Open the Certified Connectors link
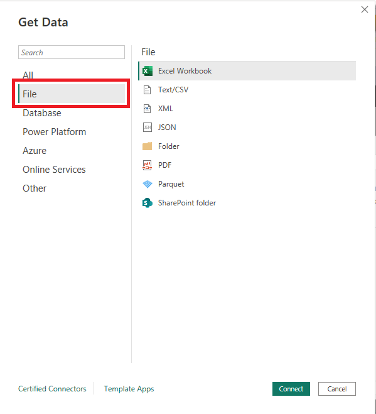Viewport: 376px width, 414px height. pyautogui.click(x=52, y=389)
